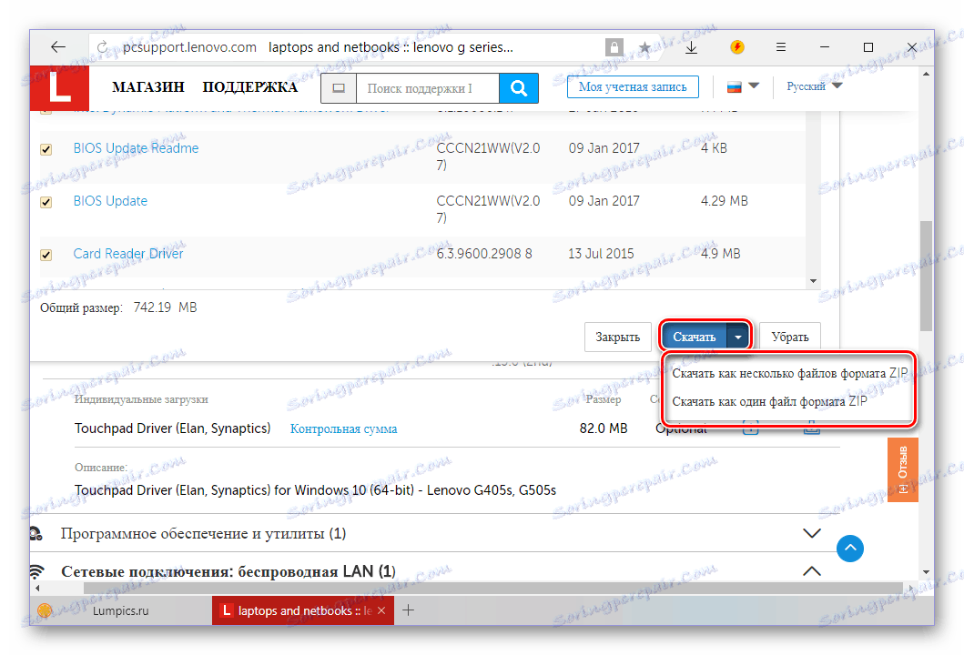Click the Поиск поддержки search field
The width and height of the screenshot is (964, 655).
tap(428, 88)
